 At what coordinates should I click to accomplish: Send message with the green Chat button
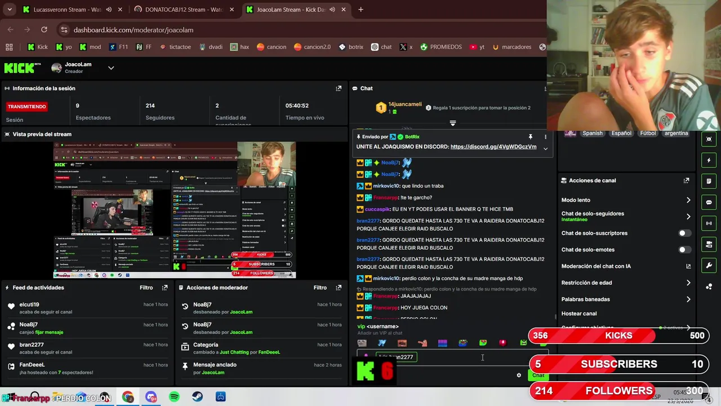pyautogui.click(x=538, y=376)
